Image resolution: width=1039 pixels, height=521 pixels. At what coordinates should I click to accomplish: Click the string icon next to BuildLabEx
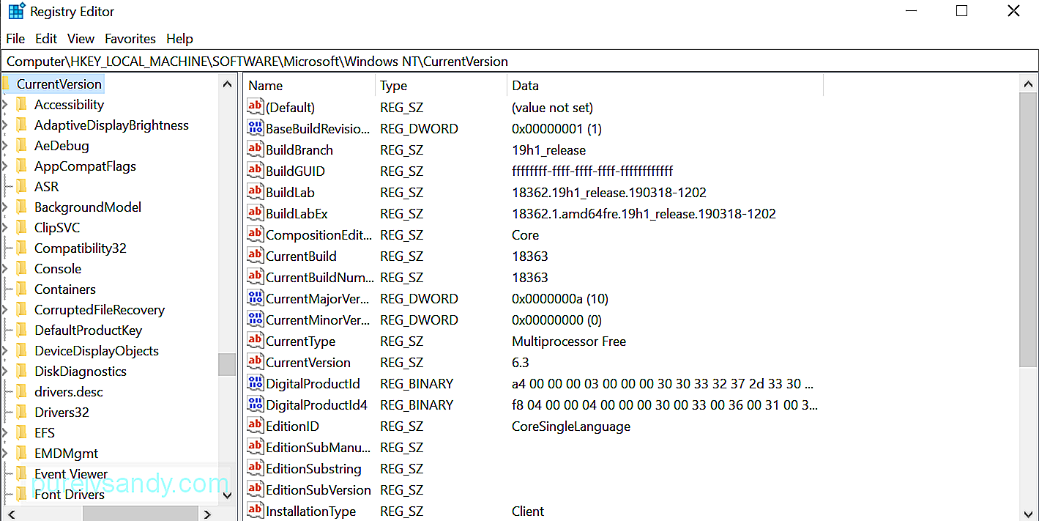(255, 213)
